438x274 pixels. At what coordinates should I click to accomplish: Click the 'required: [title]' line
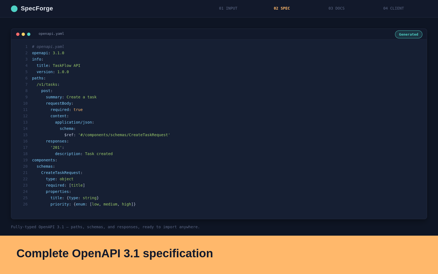(x=65, y=185)
